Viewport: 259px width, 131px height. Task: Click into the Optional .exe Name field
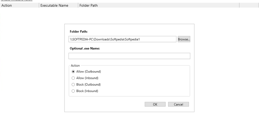[x=129, y=56]
